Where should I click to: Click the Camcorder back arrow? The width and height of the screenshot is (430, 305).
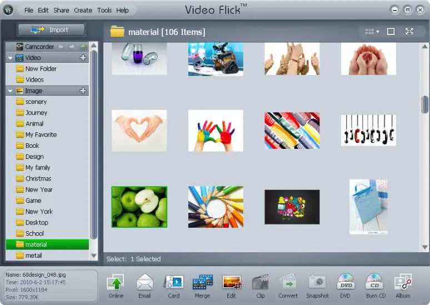point(61,47)
